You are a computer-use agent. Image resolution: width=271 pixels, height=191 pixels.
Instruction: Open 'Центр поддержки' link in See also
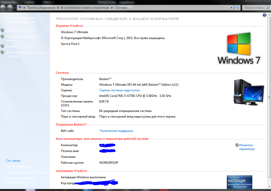pyautogui.click(x=19, y=167)
